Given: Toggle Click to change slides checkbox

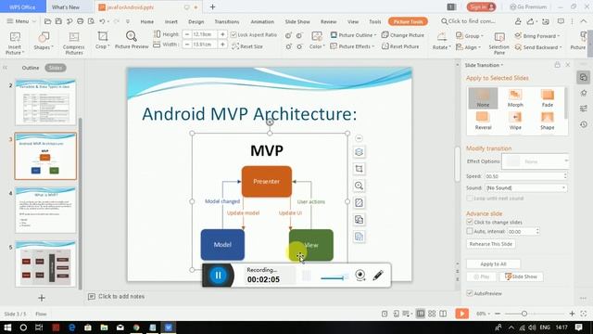Looking at the screenshot, I should coord(470,222).
